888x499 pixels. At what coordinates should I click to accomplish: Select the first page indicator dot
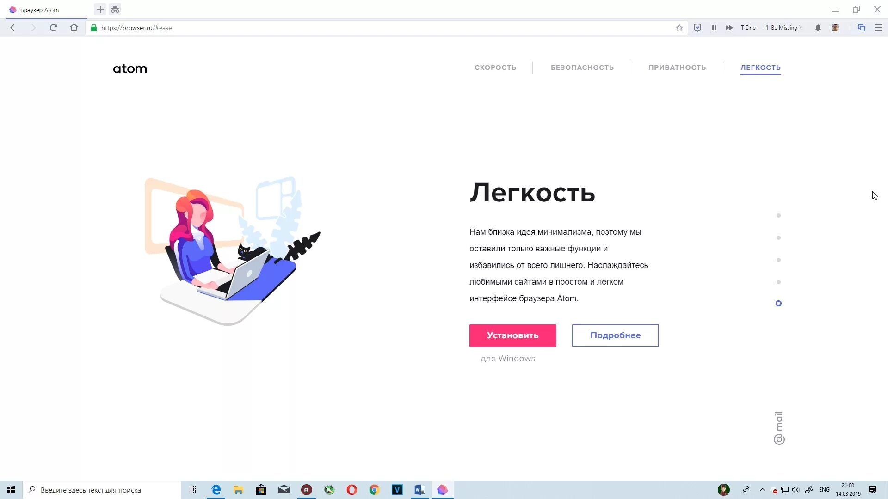point(778,216)
